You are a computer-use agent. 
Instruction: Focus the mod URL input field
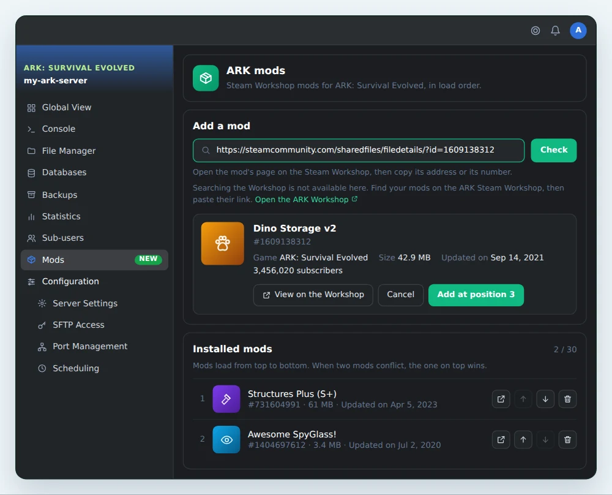(x=359, y=151)
